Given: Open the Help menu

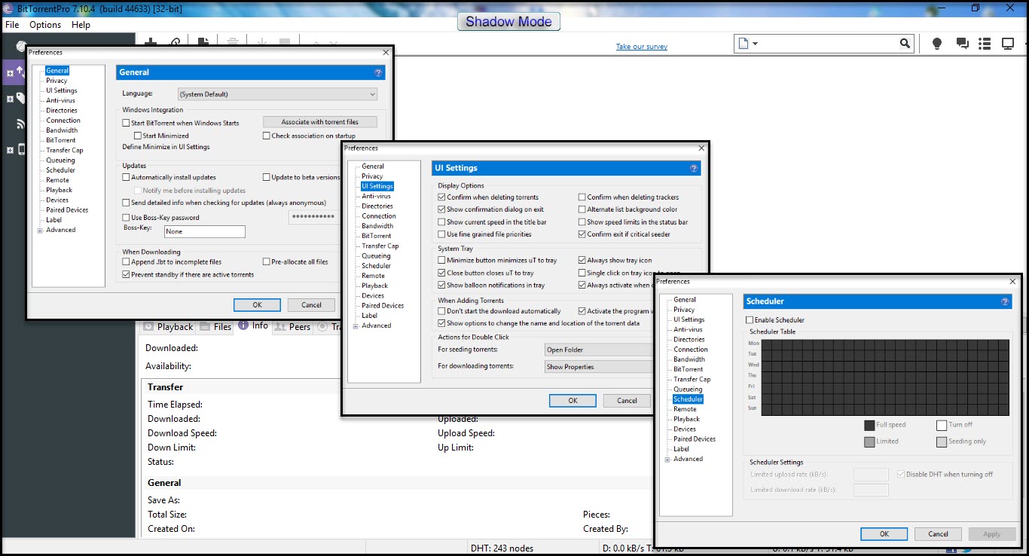Looking at the screenshot, I should (81, 25).
